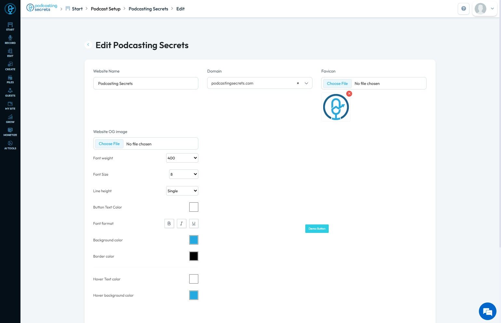This screenshot has width=501, height=323.
Task: Open the Files section in sidebar
Action: 10,79
